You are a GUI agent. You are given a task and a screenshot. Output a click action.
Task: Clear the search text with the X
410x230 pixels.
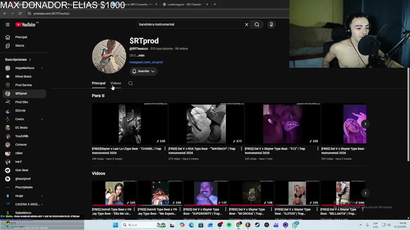click(x=247, y=24)
